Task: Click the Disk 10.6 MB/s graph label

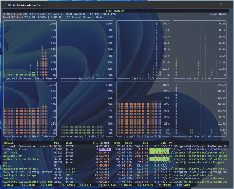Action: pos(143,78)
